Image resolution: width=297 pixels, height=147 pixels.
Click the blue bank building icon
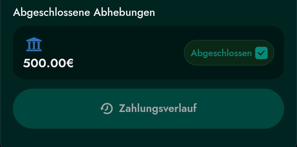click(x=34, y=44)
